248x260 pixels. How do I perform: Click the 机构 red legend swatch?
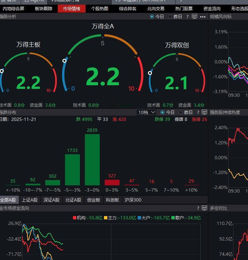[x=75, y=218]
